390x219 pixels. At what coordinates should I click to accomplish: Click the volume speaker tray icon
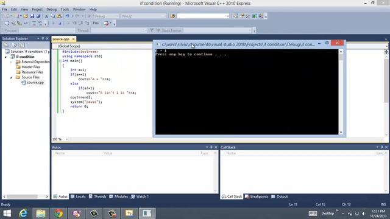(x=364, y=214)
